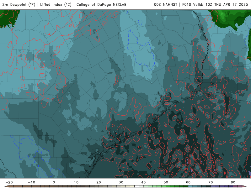The height and width of the screenshot is (188, 251).
Task: Click the '00Z NAMNST' model run label
Action: coord(166,5)
